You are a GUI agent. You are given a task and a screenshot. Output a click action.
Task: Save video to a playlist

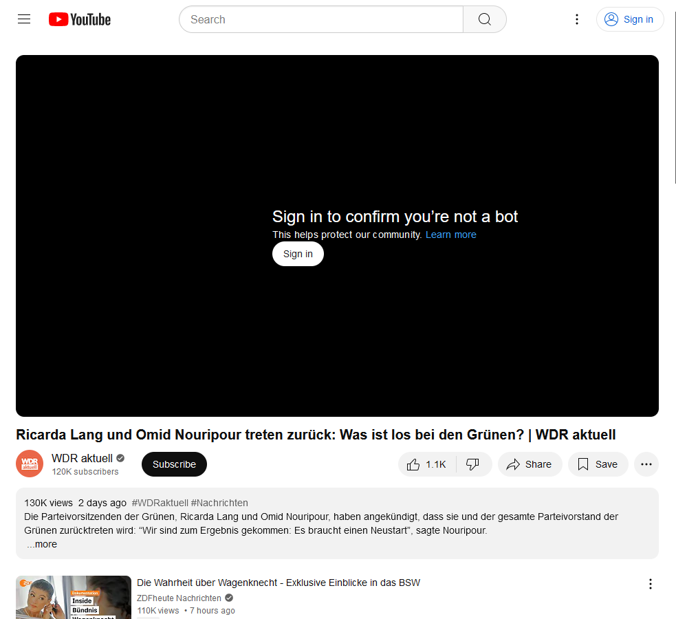pyautogui.click(x=598, y=464)
